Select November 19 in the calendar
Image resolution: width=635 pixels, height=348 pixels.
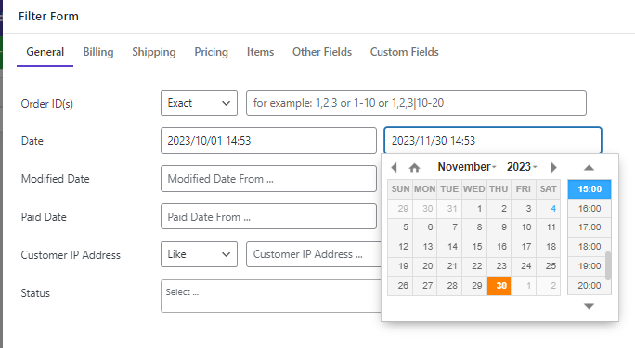click(400, 266)
